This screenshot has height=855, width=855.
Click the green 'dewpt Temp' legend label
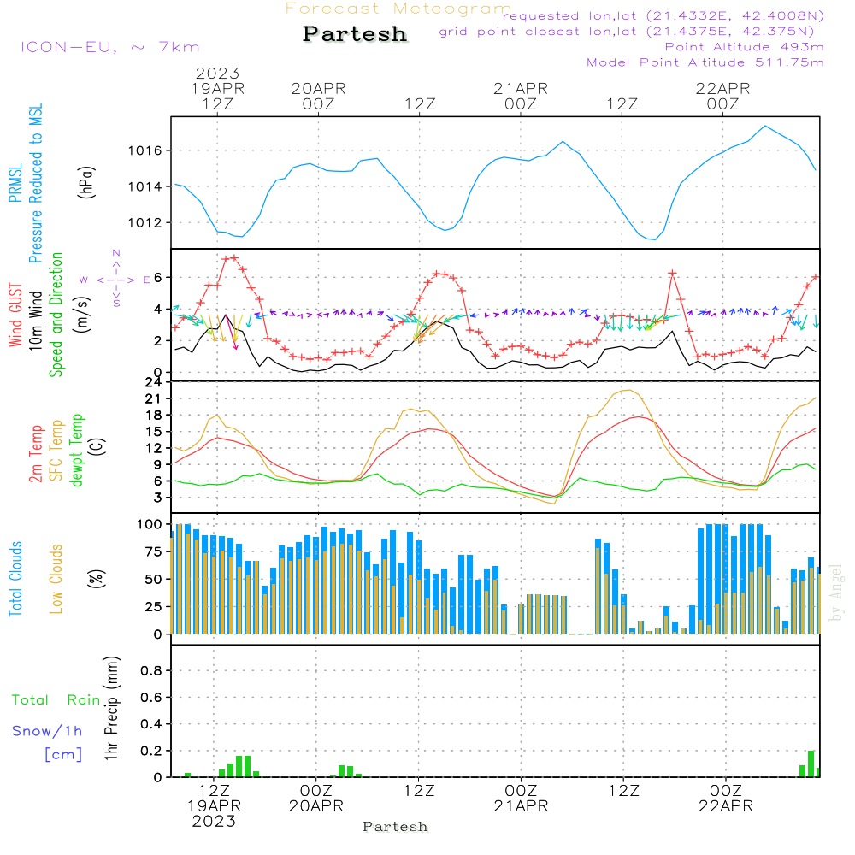pyautogui.click(x=76, y=450)
